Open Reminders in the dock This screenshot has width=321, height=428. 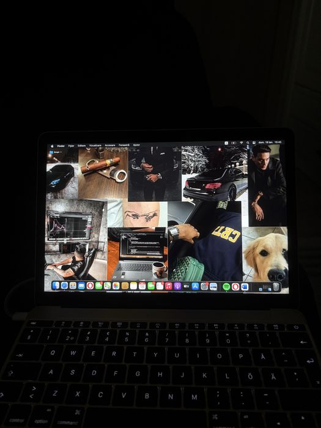point(160,286)
